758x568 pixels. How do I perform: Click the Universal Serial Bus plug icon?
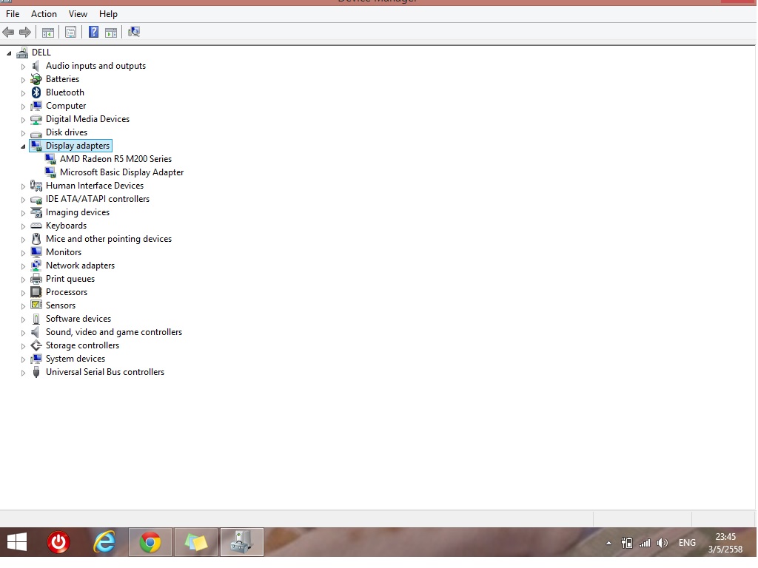tap(36, 373)
